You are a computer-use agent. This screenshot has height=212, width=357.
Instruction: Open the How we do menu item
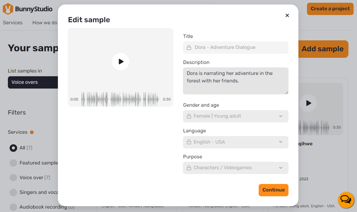click(45, 23)
